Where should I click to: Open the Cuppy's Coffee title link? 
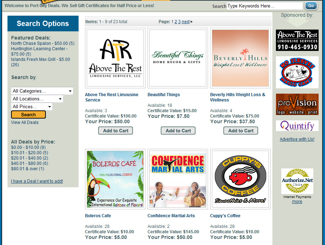tap(225, 216)
